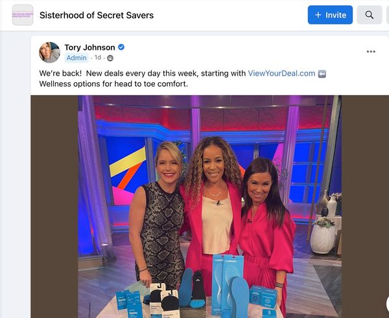Open the post via the 1d timestamp
The image size is (389, 318).
coord(98,58)
